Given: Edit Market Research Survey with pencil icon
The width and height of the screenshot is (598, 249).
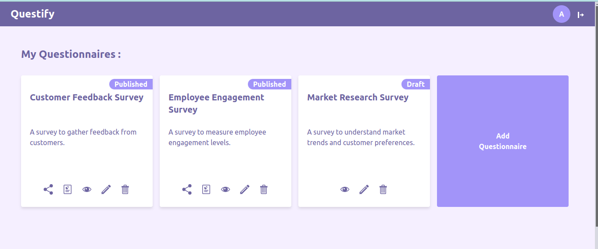Looking at the screenshot, I should [364, 189].
